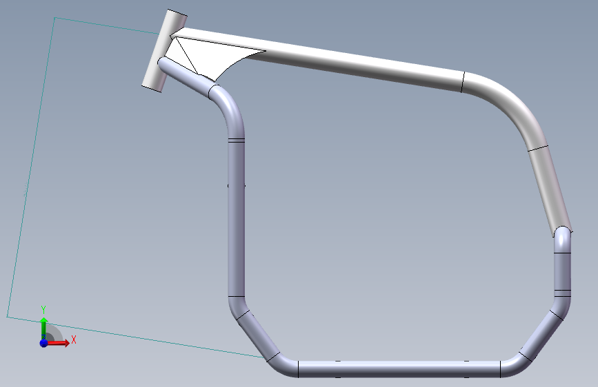Select the blue diagonal tube at lower left
The width and height of the screenshot is (598, 387).
pyautogui.click(x=259, y=336)
